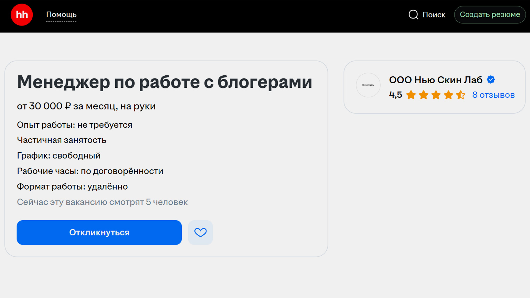This screenshot has width=530, height=298.
Task: Click the от 30 000 ₽ salary line
Action: coord(86,106)
